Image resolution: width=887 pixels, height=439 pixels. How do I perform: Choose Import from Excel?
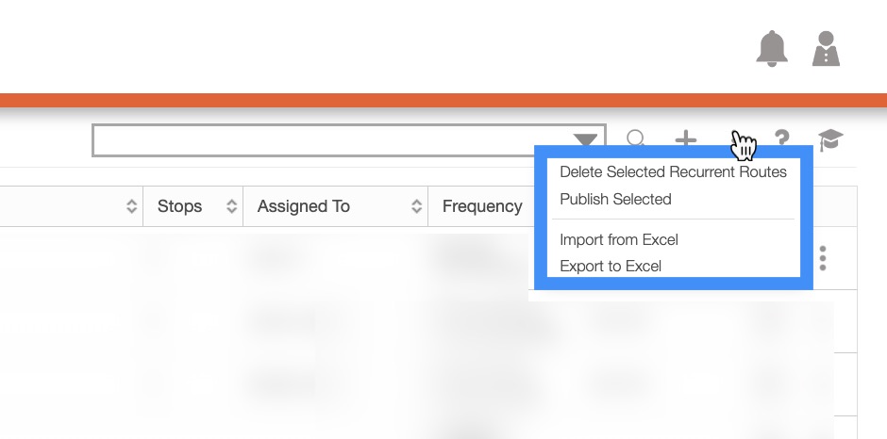(619, 239)
